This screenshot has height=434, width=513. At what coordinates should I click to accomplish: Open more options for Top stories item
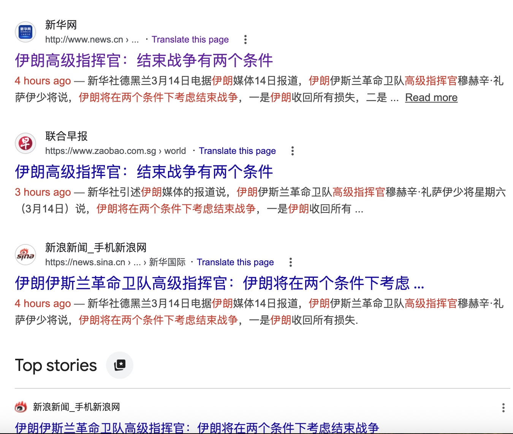click(503, 408)
